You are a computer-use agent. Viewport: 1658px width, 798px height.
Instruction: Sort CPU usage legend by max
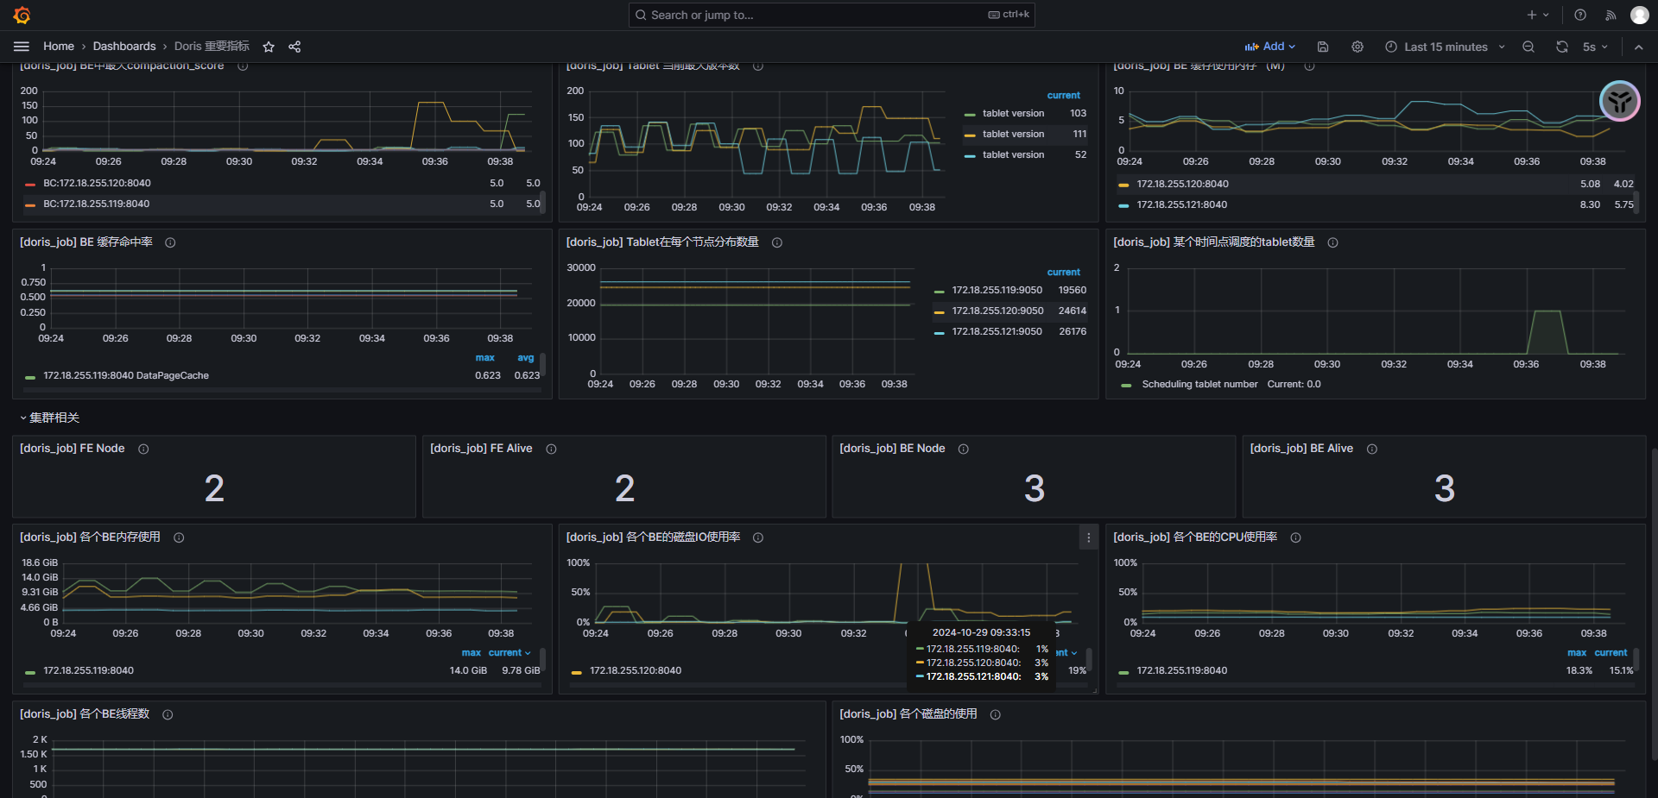[x=1577, y=653]
